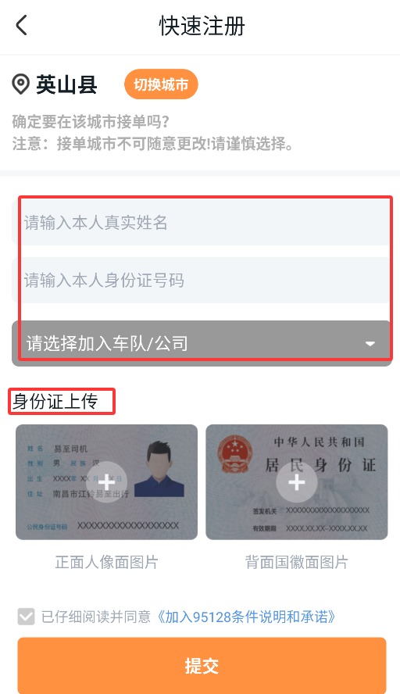Tap the 正面人像面图片 caption

(106, 562)
